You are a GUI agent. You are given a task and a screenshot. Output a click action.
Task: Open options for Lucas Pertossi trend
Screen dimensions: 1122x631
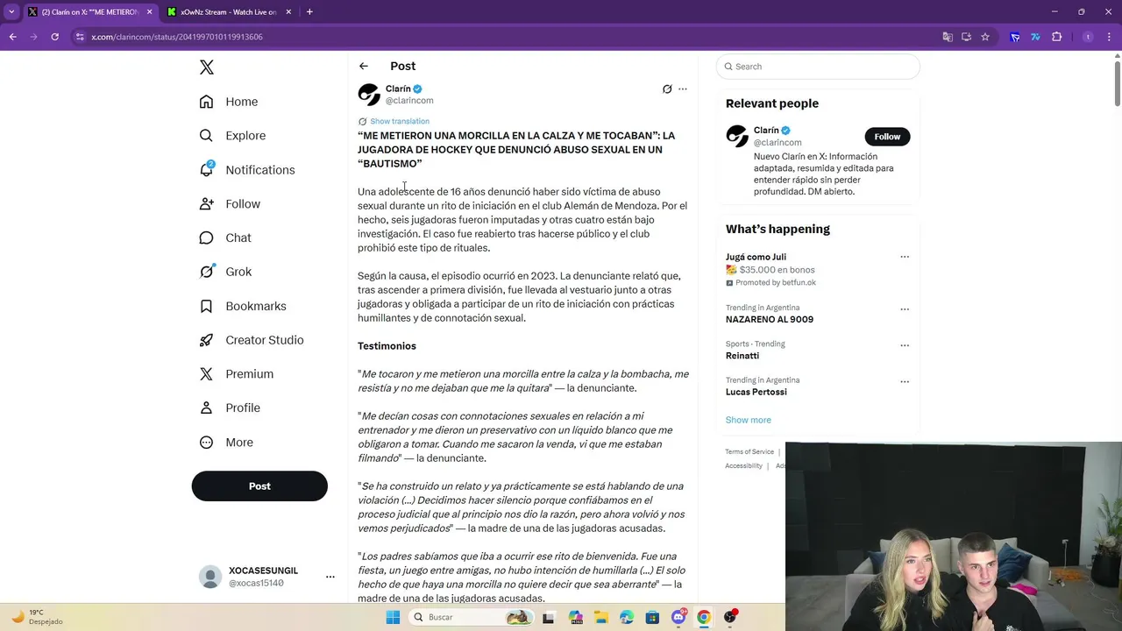click(905, 381)
